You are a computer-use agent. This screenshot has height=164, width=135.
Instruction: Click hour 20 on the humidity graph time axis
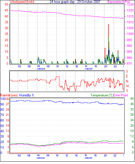pos(105,156)
